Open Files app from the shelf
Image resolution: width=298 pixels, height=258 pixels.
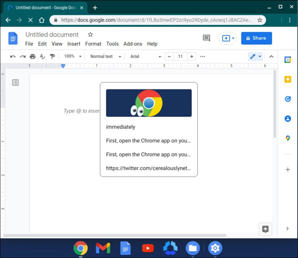coord(193,248)
